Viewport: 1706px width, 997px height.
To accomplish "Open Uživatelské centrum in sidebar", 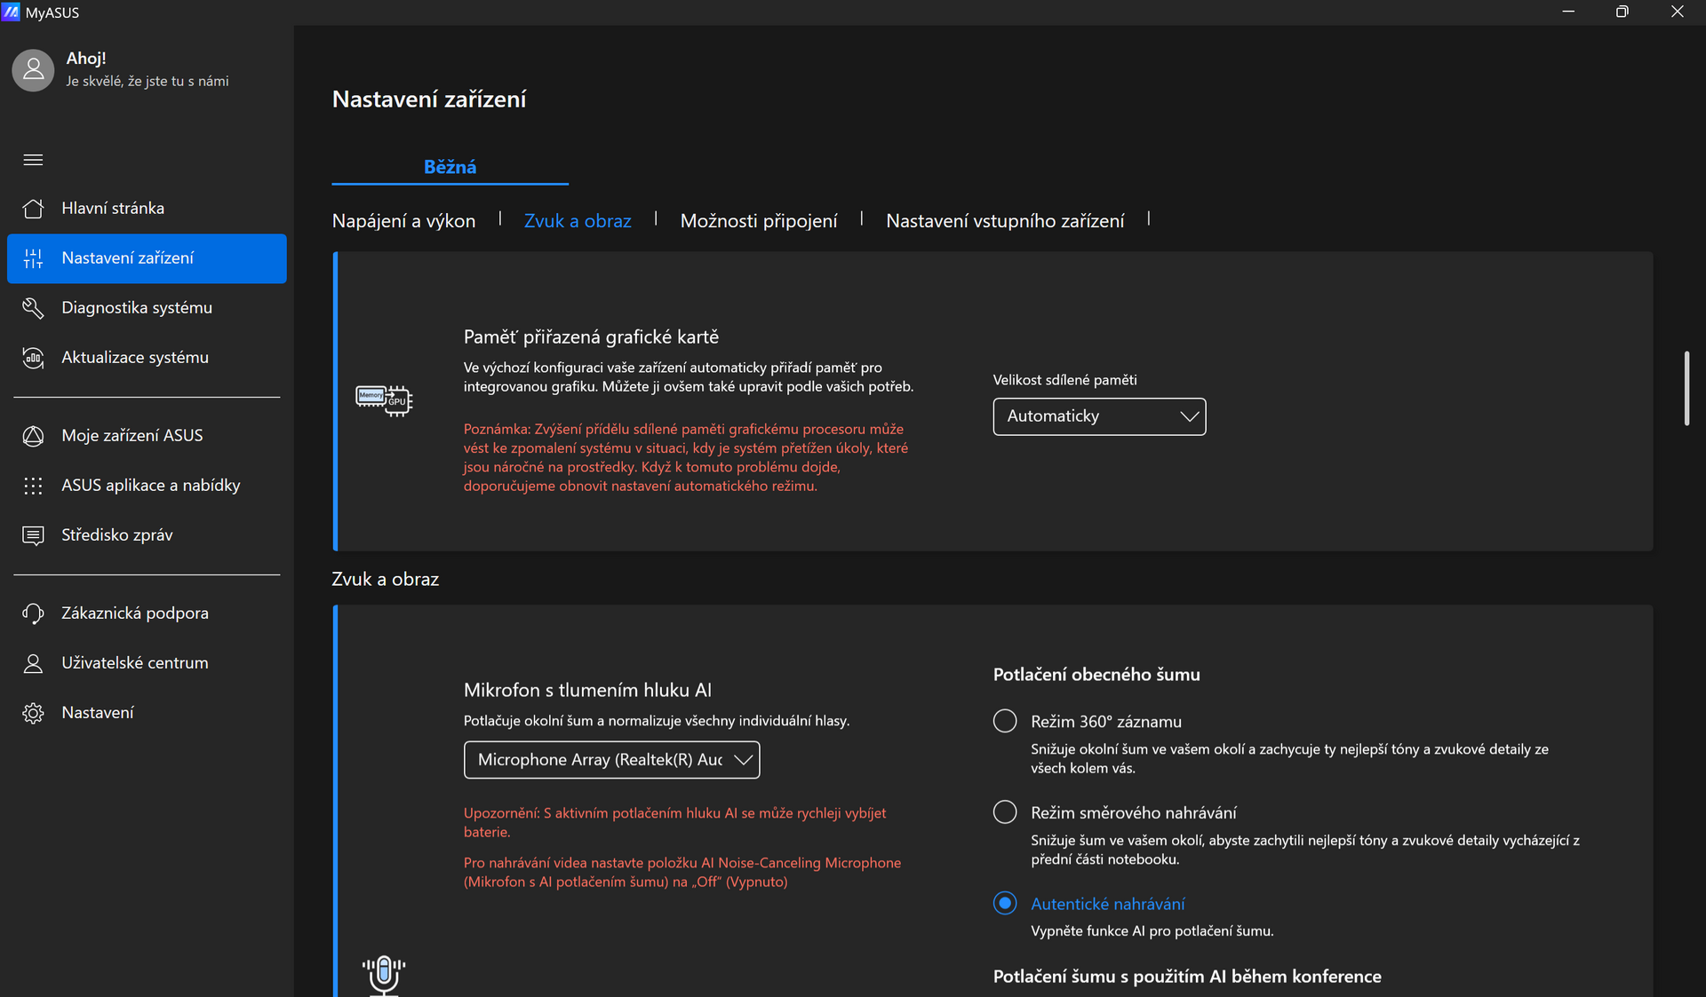I will pyautogui.click(x=134, y=663).
